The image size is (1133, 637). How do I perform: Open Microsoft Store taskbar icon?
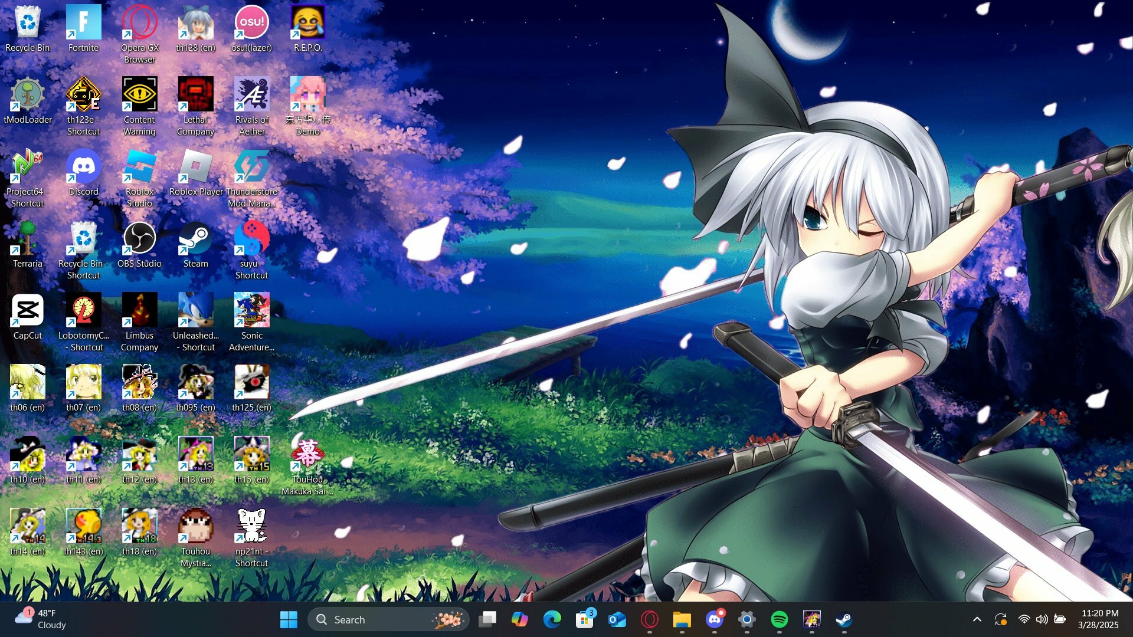(x=585, y=619)
